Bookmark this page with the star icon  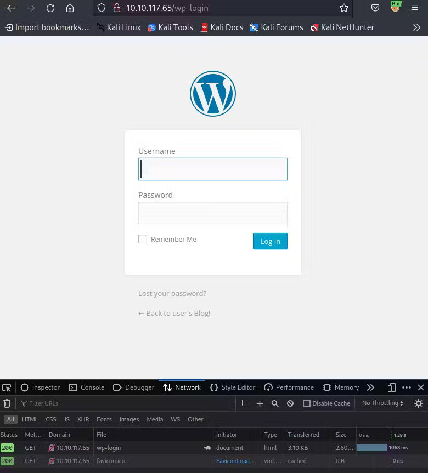point(343,8)
